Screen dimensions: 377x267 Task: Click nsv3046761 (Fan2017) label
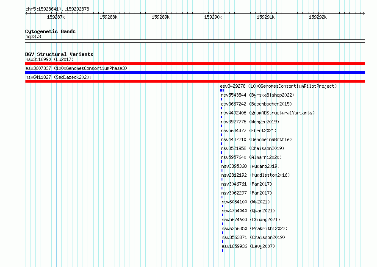tap(247, 184)
